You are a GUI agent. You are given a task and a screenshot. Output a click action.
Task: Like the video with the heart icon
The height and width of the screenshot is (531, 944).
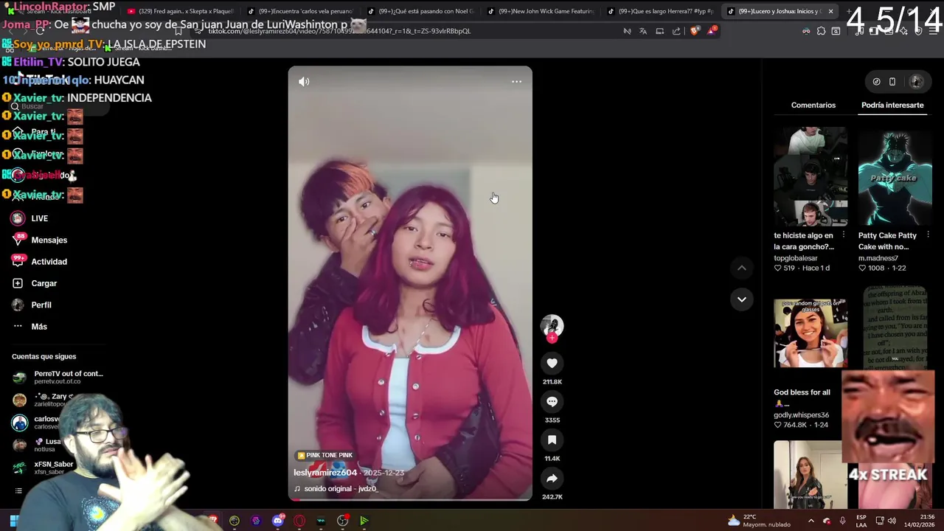click(552, 363)
